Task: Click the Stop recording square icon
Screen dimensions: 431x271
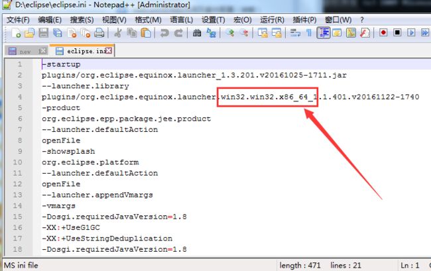Action: (397, 33)
